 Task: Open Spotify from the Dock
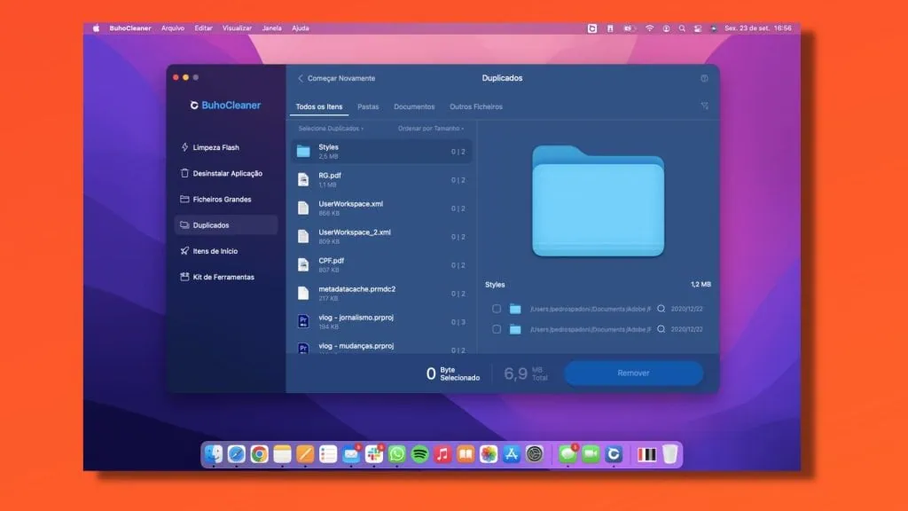(419, 455)
